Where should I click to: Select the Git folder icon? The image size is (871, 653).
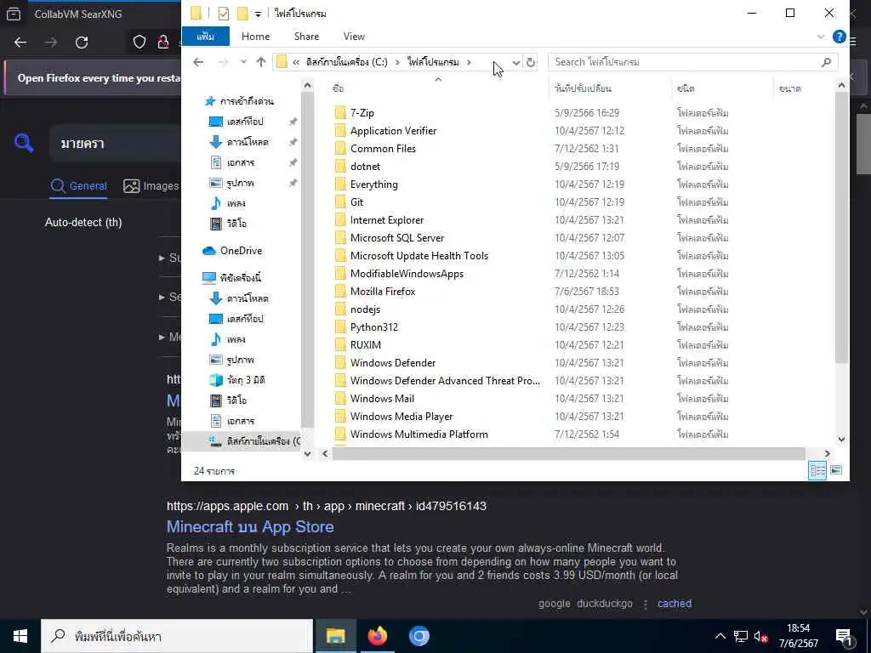click(x=340, y=202)
